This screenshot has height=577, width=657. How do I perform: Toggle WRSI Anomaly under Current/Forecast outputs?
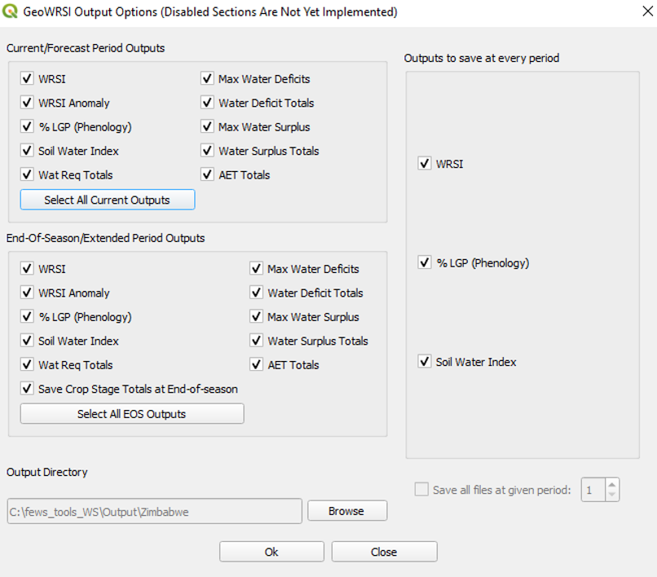pyautogui.click(x=28, y=103)
